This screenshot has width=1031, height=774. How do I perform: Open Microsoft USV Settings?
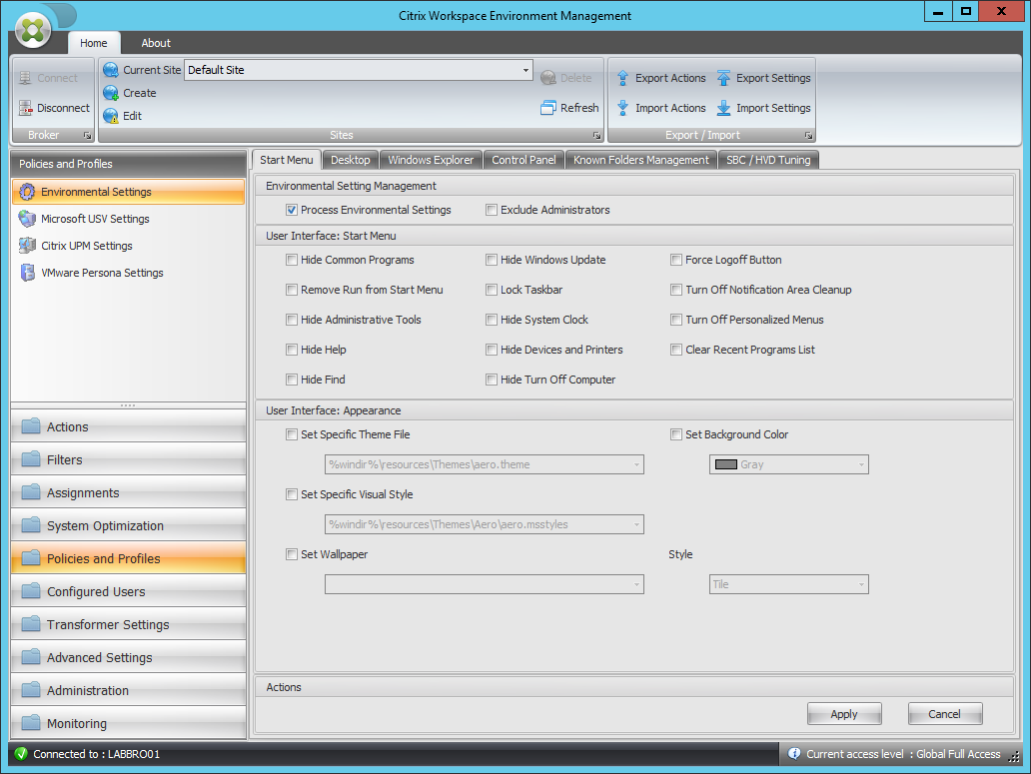point(100,218)
